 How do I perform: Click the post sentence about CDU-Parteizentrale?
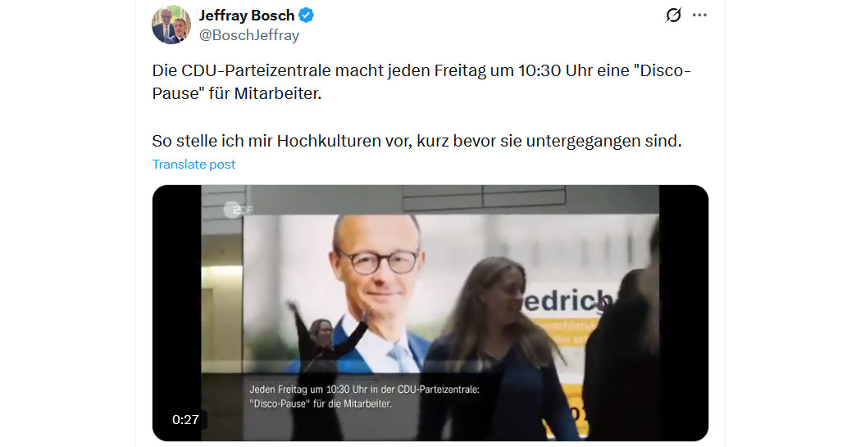point(421,82)
